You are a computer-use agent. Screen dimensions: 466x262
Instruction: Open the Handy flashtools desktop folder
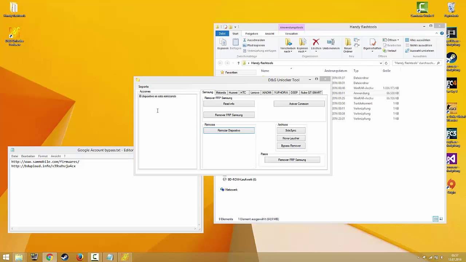[14, 9]
